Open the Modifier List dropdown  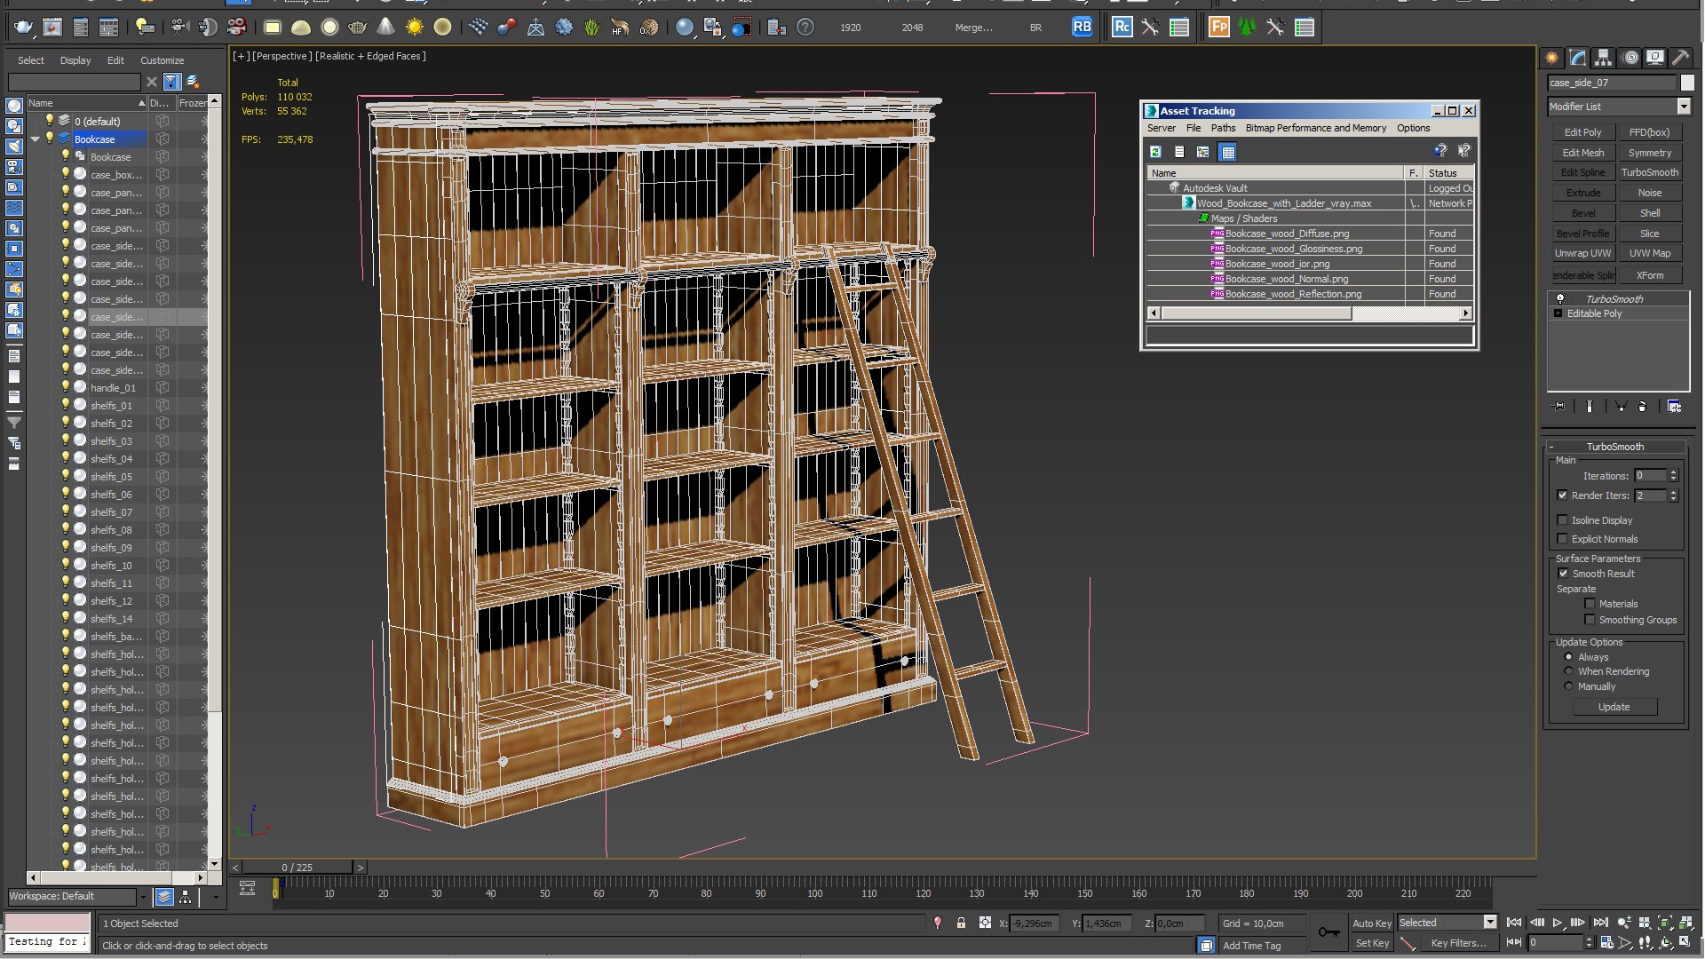point(1683,107)
